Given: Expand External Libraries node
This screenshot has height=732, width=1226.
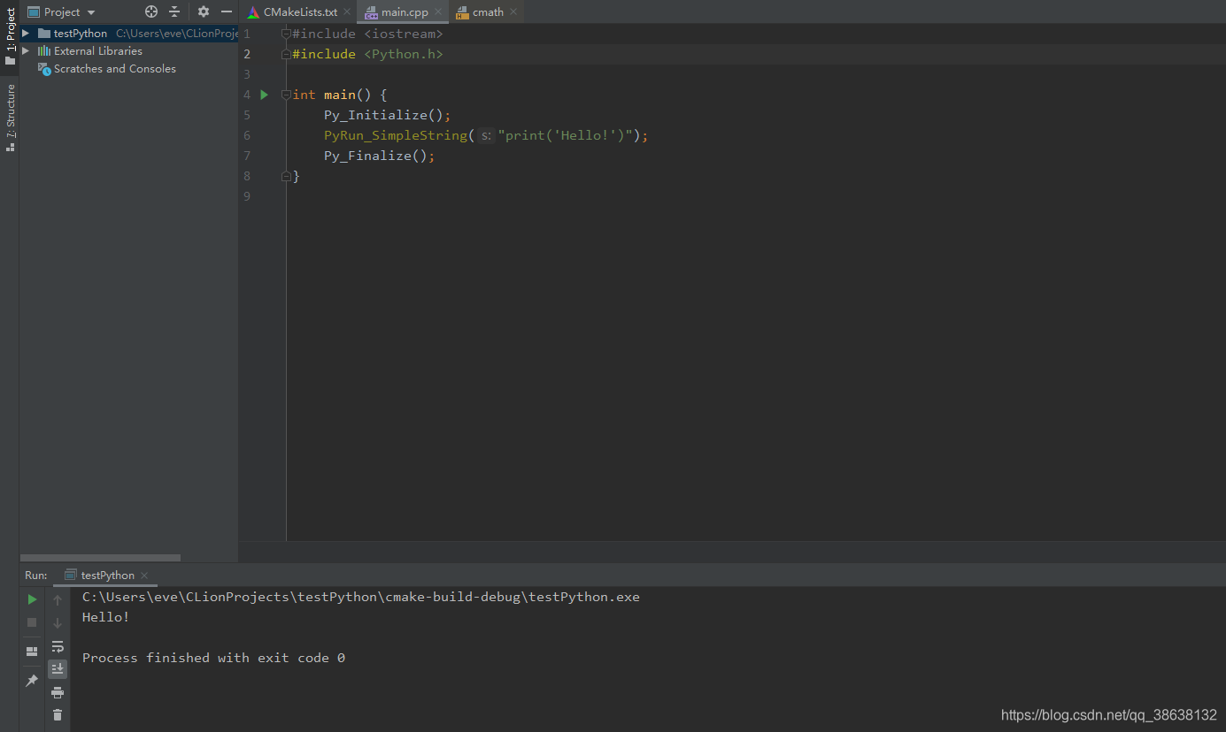Looking at the screenshot, I should (26, 50).
